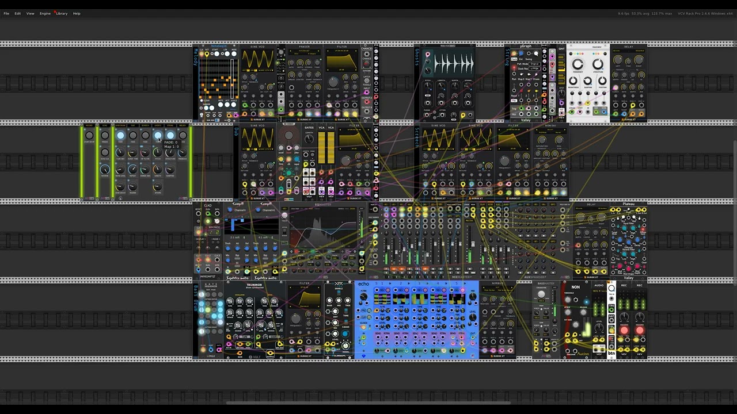Open the Bonsai preset selector
The width and height of the screenshot is (737, 414).
pyautogui.click(x=550, y=129)
